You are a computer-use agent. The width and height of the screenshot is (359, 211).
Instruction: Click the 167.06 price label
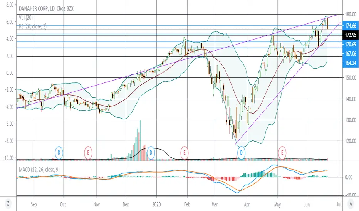[351, 54]
